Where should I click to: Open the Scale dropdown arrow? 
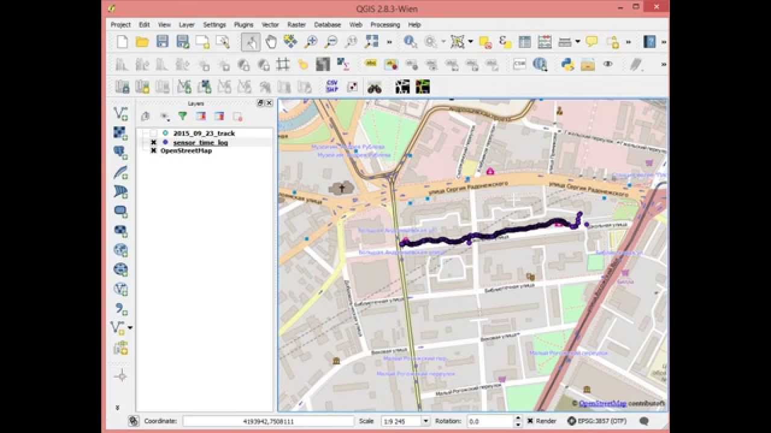coord(426,421)
